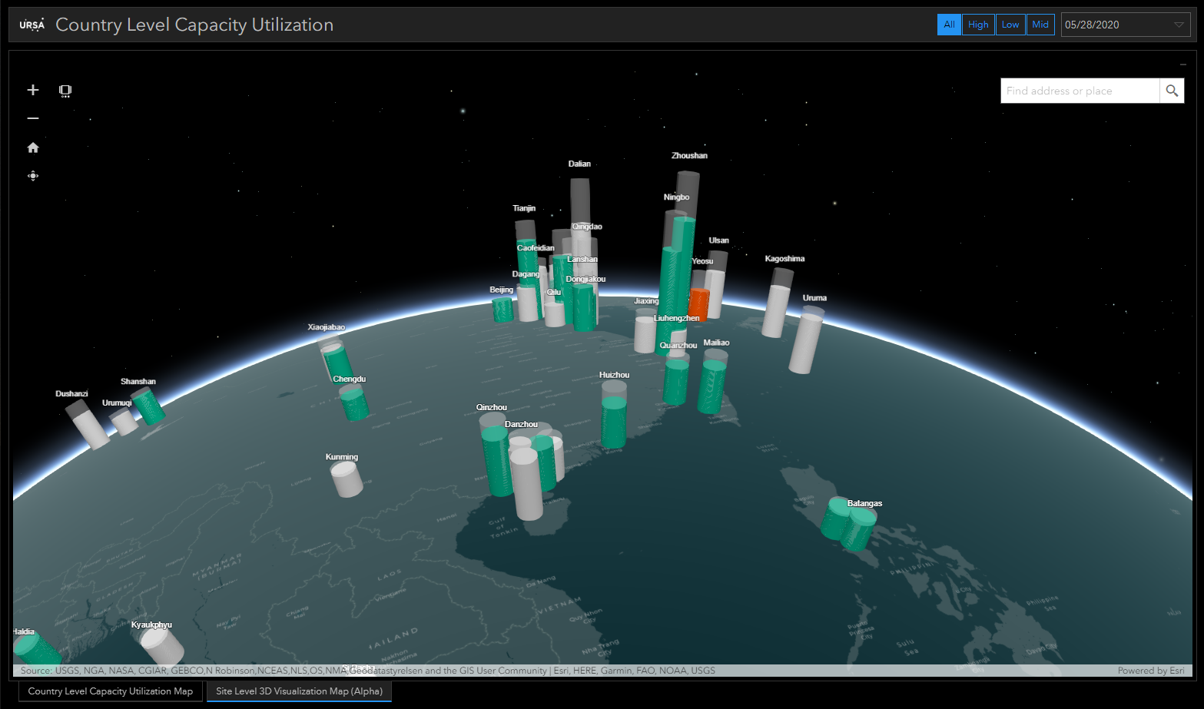Screen dimensions: 1204x709
Task: Click the Tianjin site label
Action: pyautogui.click(x=524, y=208)
